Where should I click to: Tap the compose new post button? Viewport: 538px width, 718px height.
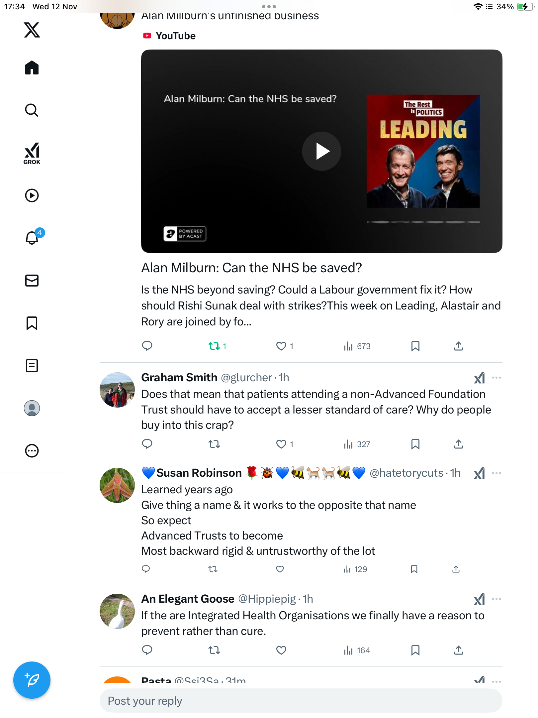pos(32,680)
